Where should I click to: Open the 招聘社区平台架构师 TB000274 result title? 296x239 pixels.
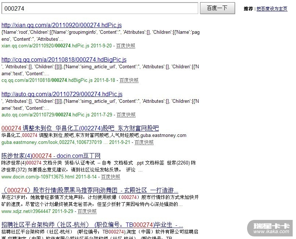(x=92, y=225)
